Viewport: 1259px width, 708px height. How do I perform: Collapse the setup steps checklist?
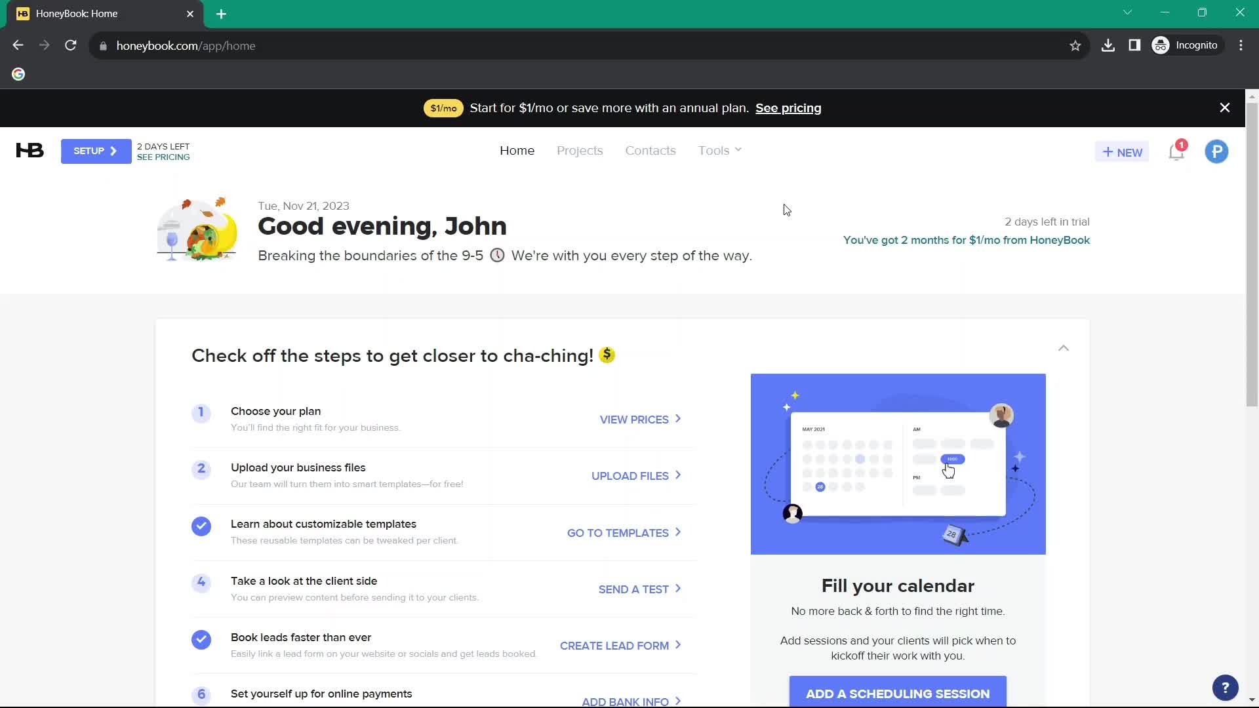1063,348
